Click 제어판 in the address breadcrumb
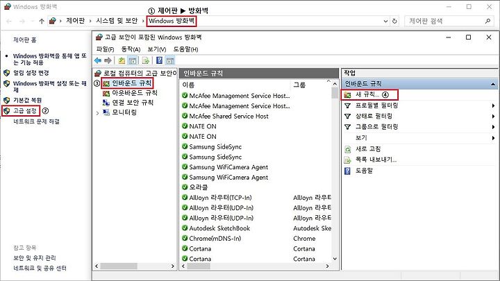This screenshot has height=281, width=500. [x=76, y=21]
